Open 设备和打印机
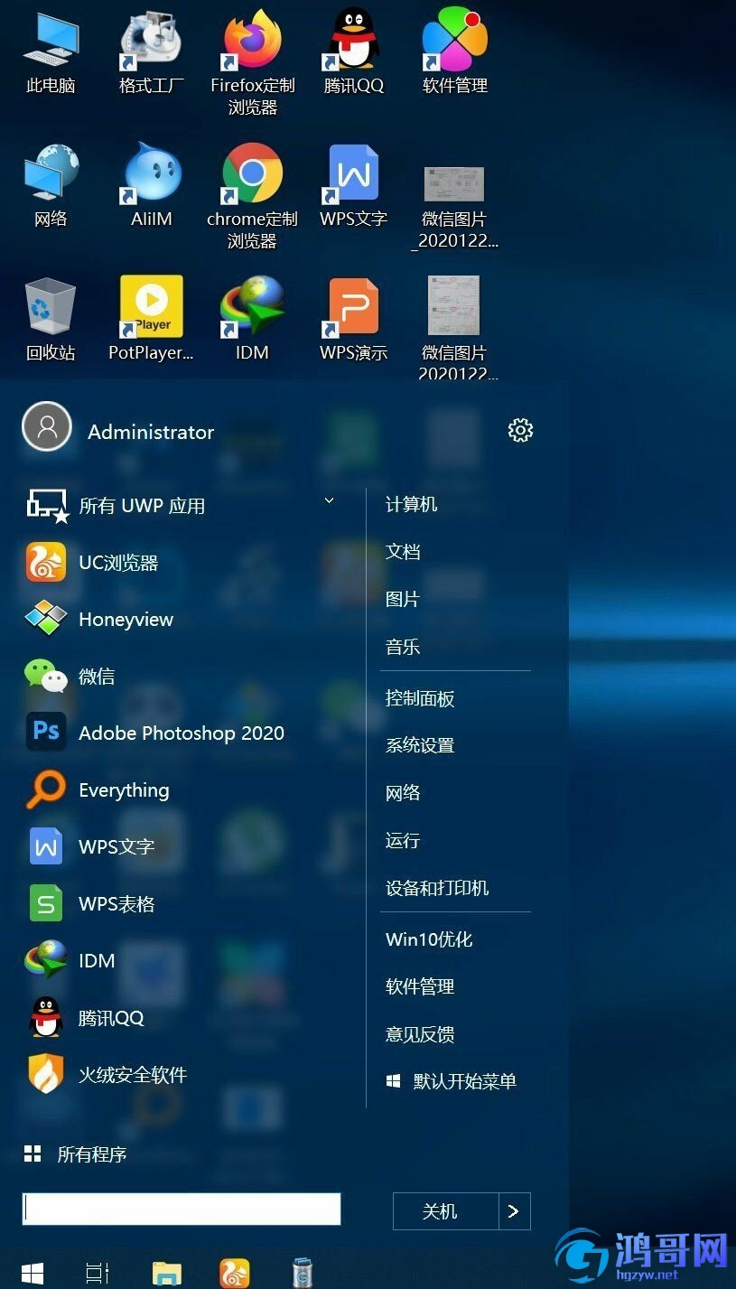Viewport: 736px width, 1289px height. pyautogui.click(x=437, y=887)
